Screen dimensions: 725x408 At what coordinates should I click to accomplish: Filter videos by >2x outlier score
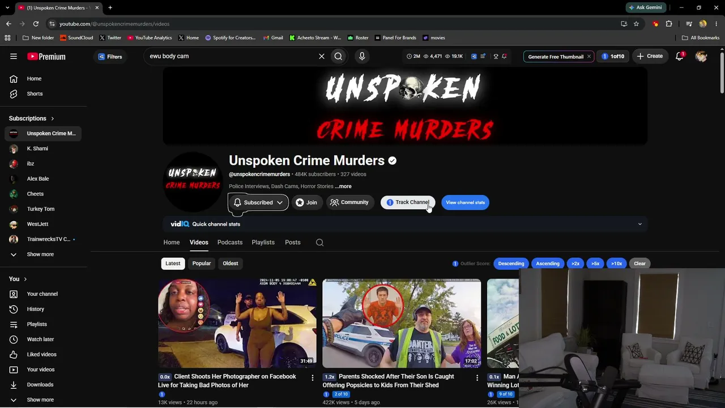(575, 263)
